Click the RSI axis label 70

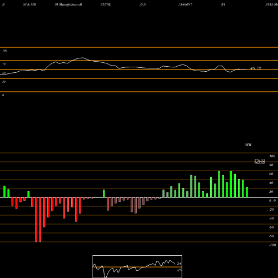[x=4, y=64]
